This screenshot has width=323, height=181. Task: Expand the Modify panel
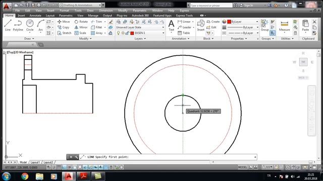85,39
